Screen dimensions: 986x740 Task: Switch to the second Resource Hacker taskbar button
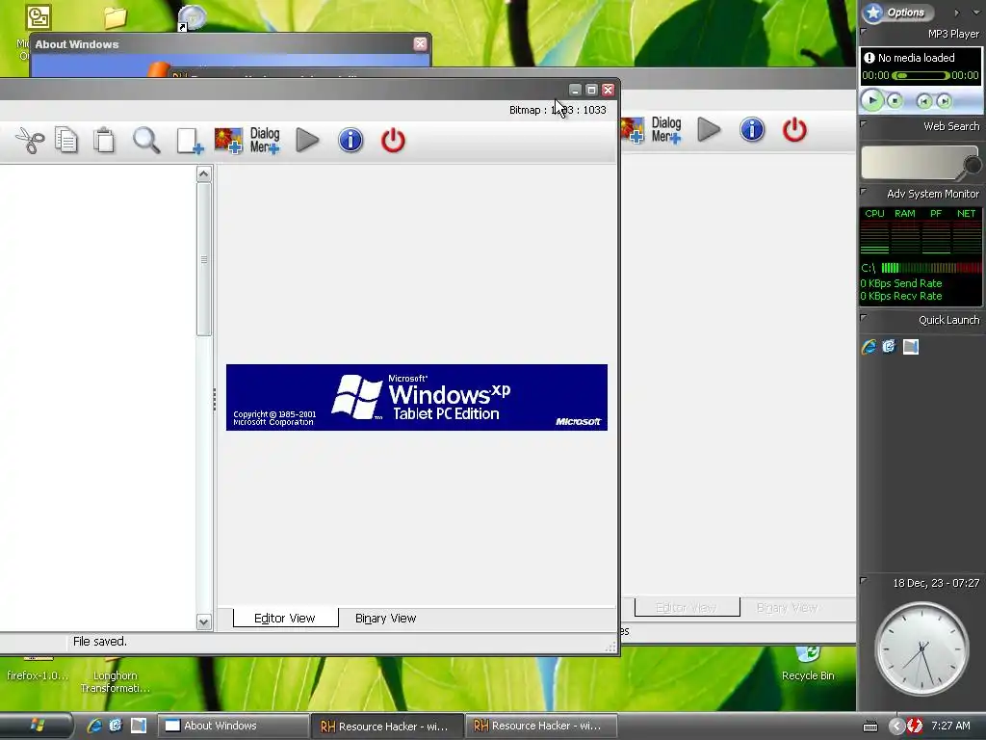[x=541, y=726]
